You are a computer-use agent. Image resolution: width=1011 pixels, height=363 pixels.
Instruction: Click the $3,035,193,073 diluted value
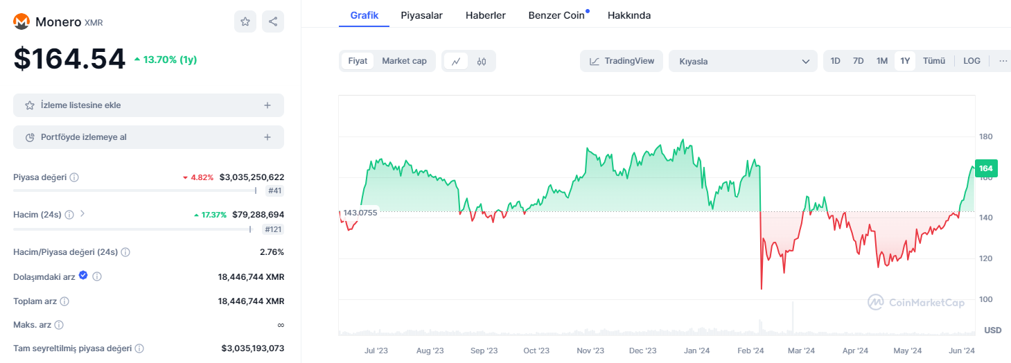pyautogui.click(x=253, y=348)
